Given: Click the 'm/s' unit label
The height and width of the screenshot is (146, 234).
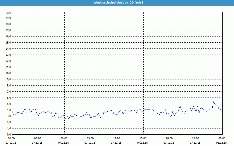Looking at the screenshot, I should click(9, 13).
